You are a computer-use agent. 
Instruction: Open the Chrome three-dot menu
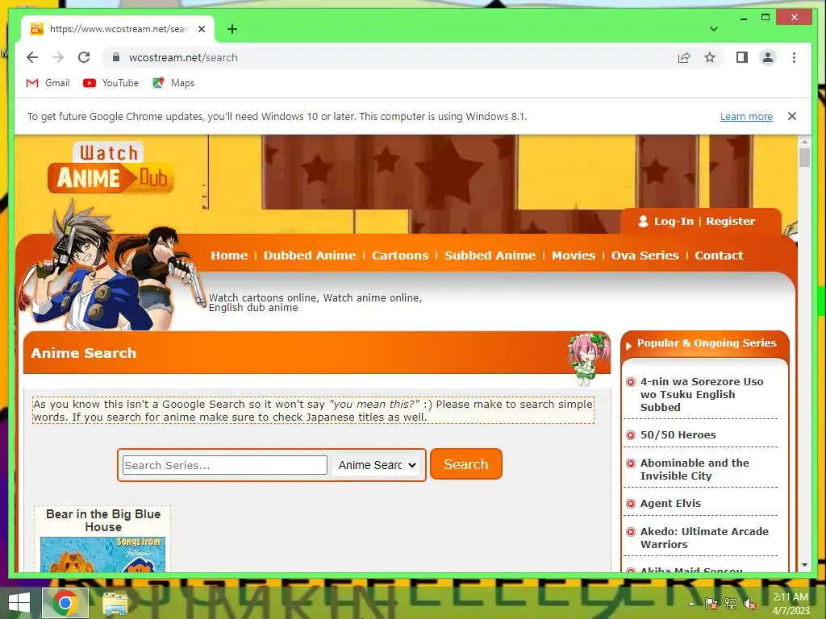(x=794, y=57)
